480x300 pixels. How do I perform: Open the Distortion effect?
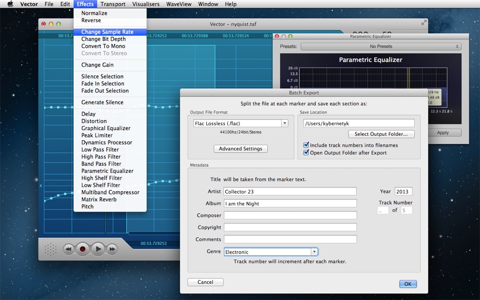[110, 121]
